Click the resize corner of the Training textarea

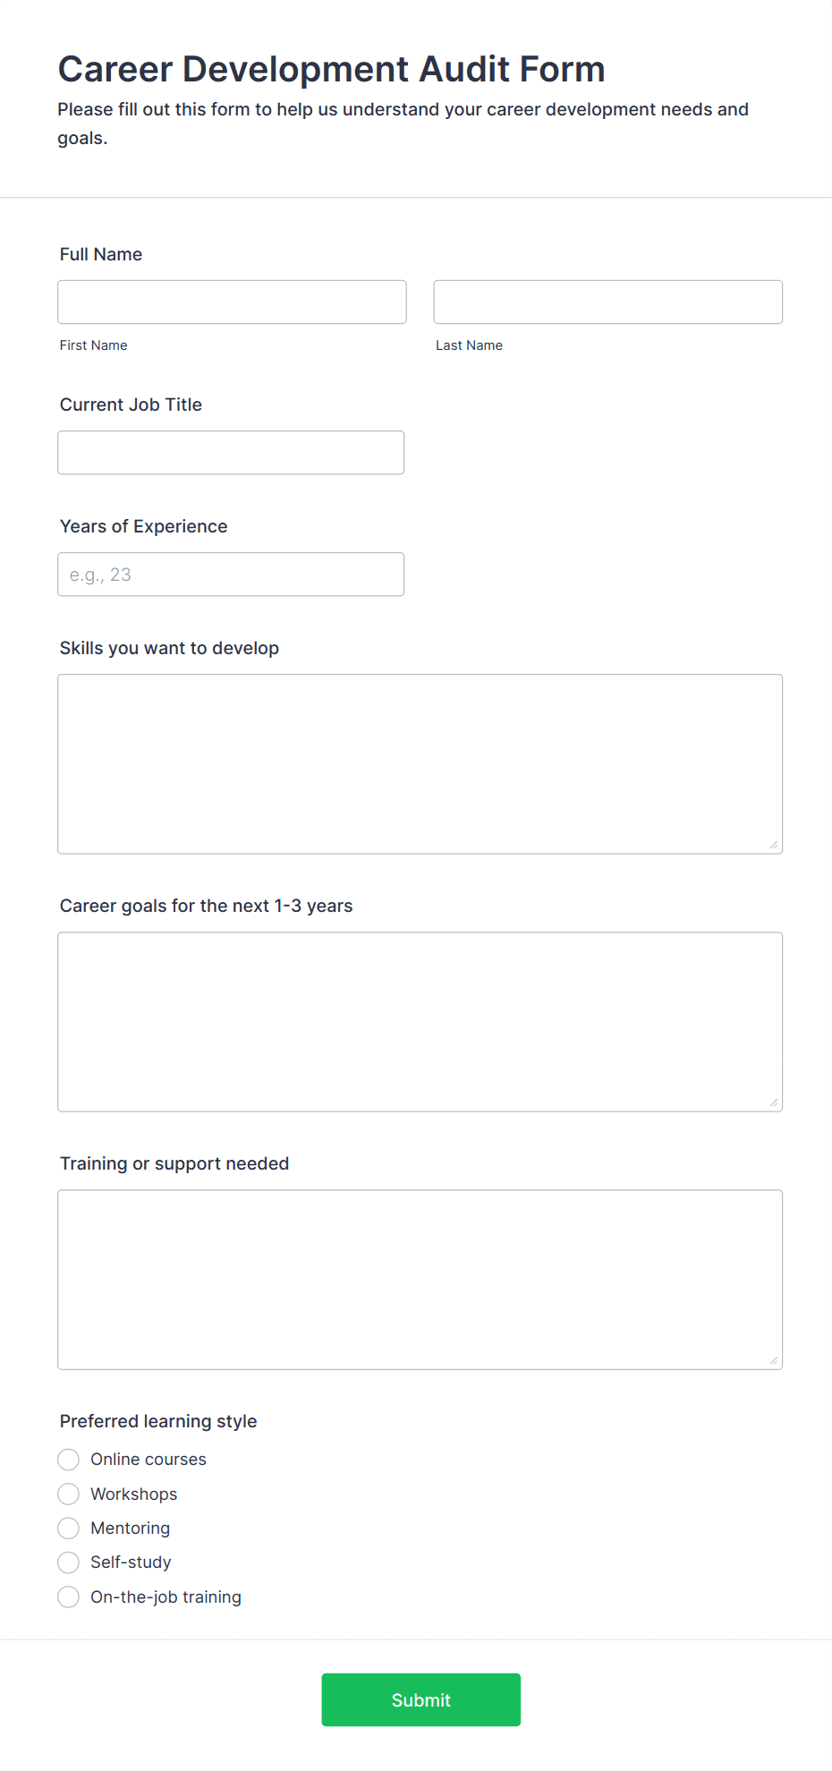[773, 1359]
